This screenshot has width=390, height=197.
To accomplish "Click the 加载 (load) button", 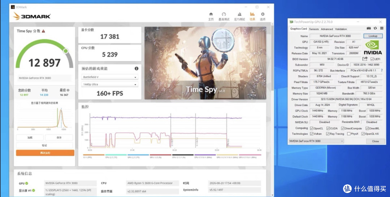I will tap(30, 138).
